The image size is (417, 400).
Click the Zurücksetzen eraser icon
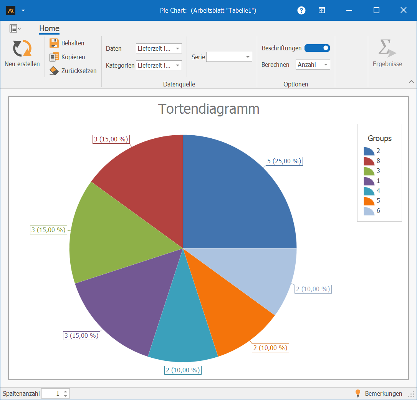54,71
